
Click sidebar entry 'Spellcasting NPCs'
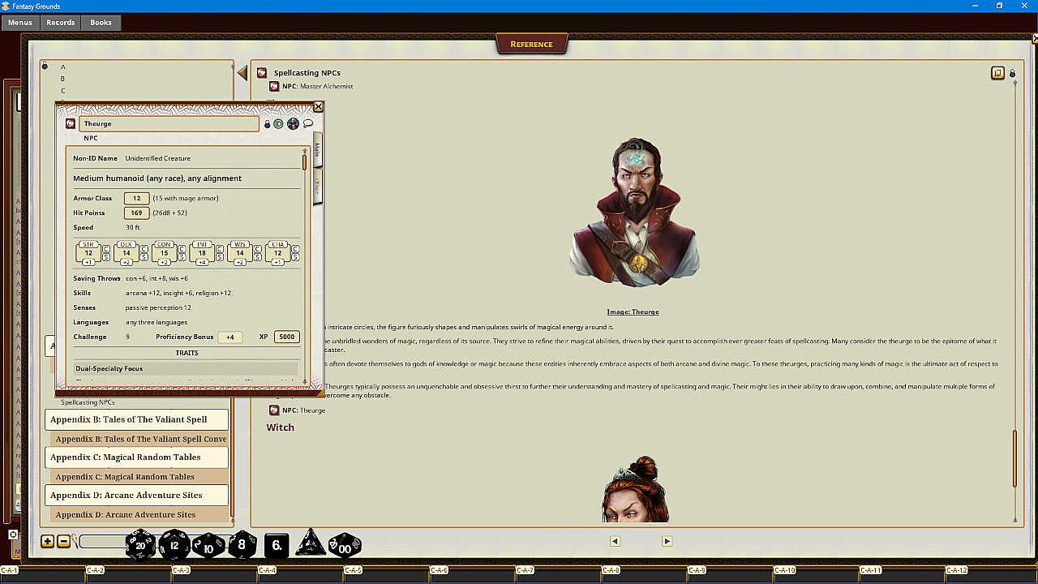tap(88, 402)
